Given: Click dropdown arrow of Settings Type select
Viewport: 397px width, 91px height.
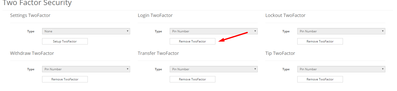Looking at the screenshot, I should (x=128, y=31).
